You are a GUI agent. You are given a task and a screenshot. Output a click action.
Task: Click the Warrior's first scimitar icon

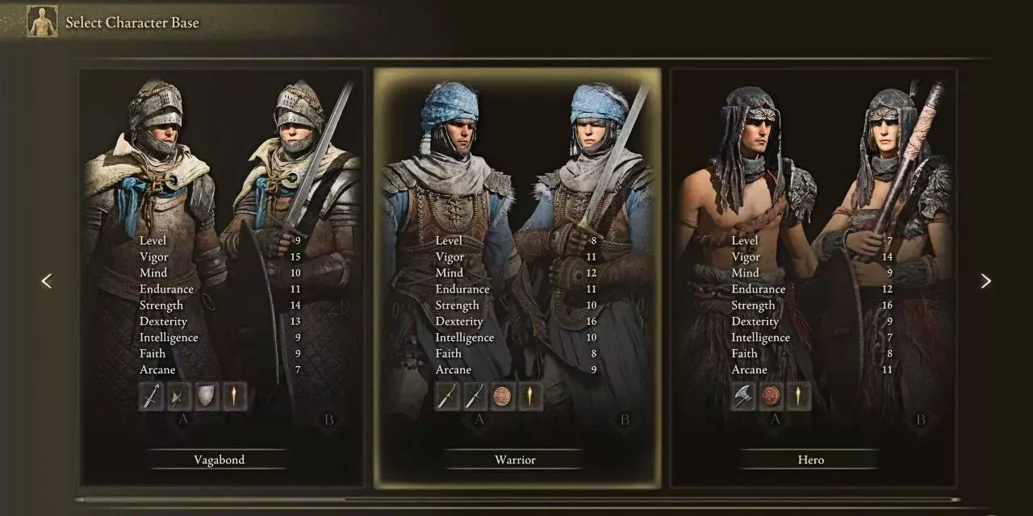tap(448, 397)
